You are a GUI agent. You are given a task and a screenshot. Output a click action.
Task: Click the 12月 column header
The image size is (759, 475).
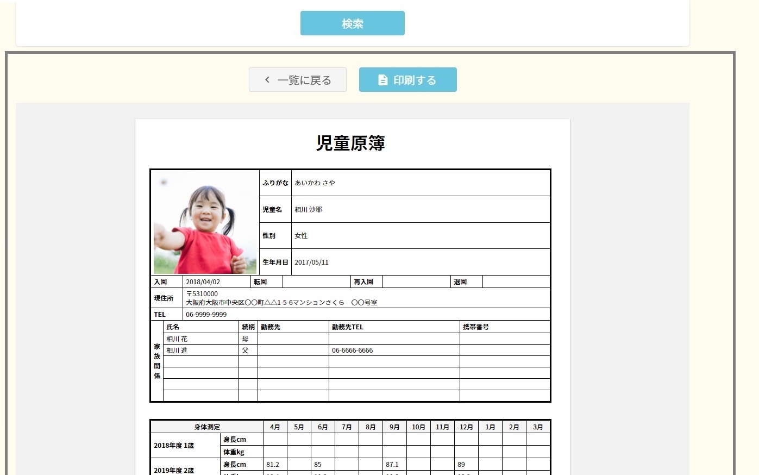tap(466, 427)
